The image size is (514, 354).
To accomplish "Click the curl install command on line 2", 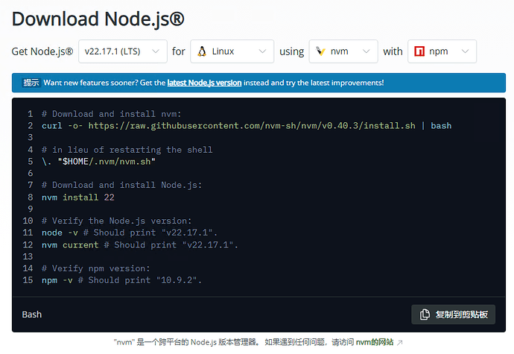I will coord(247,126).
